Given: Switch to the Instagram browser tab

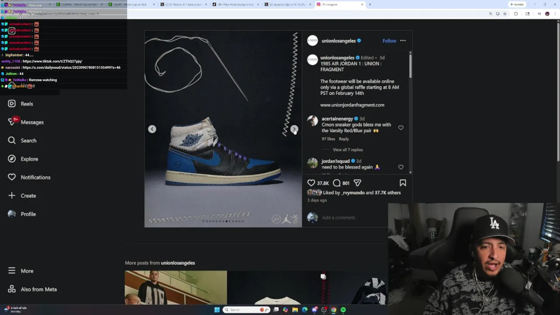Looking at the screenshot, I should coord(339,4).
